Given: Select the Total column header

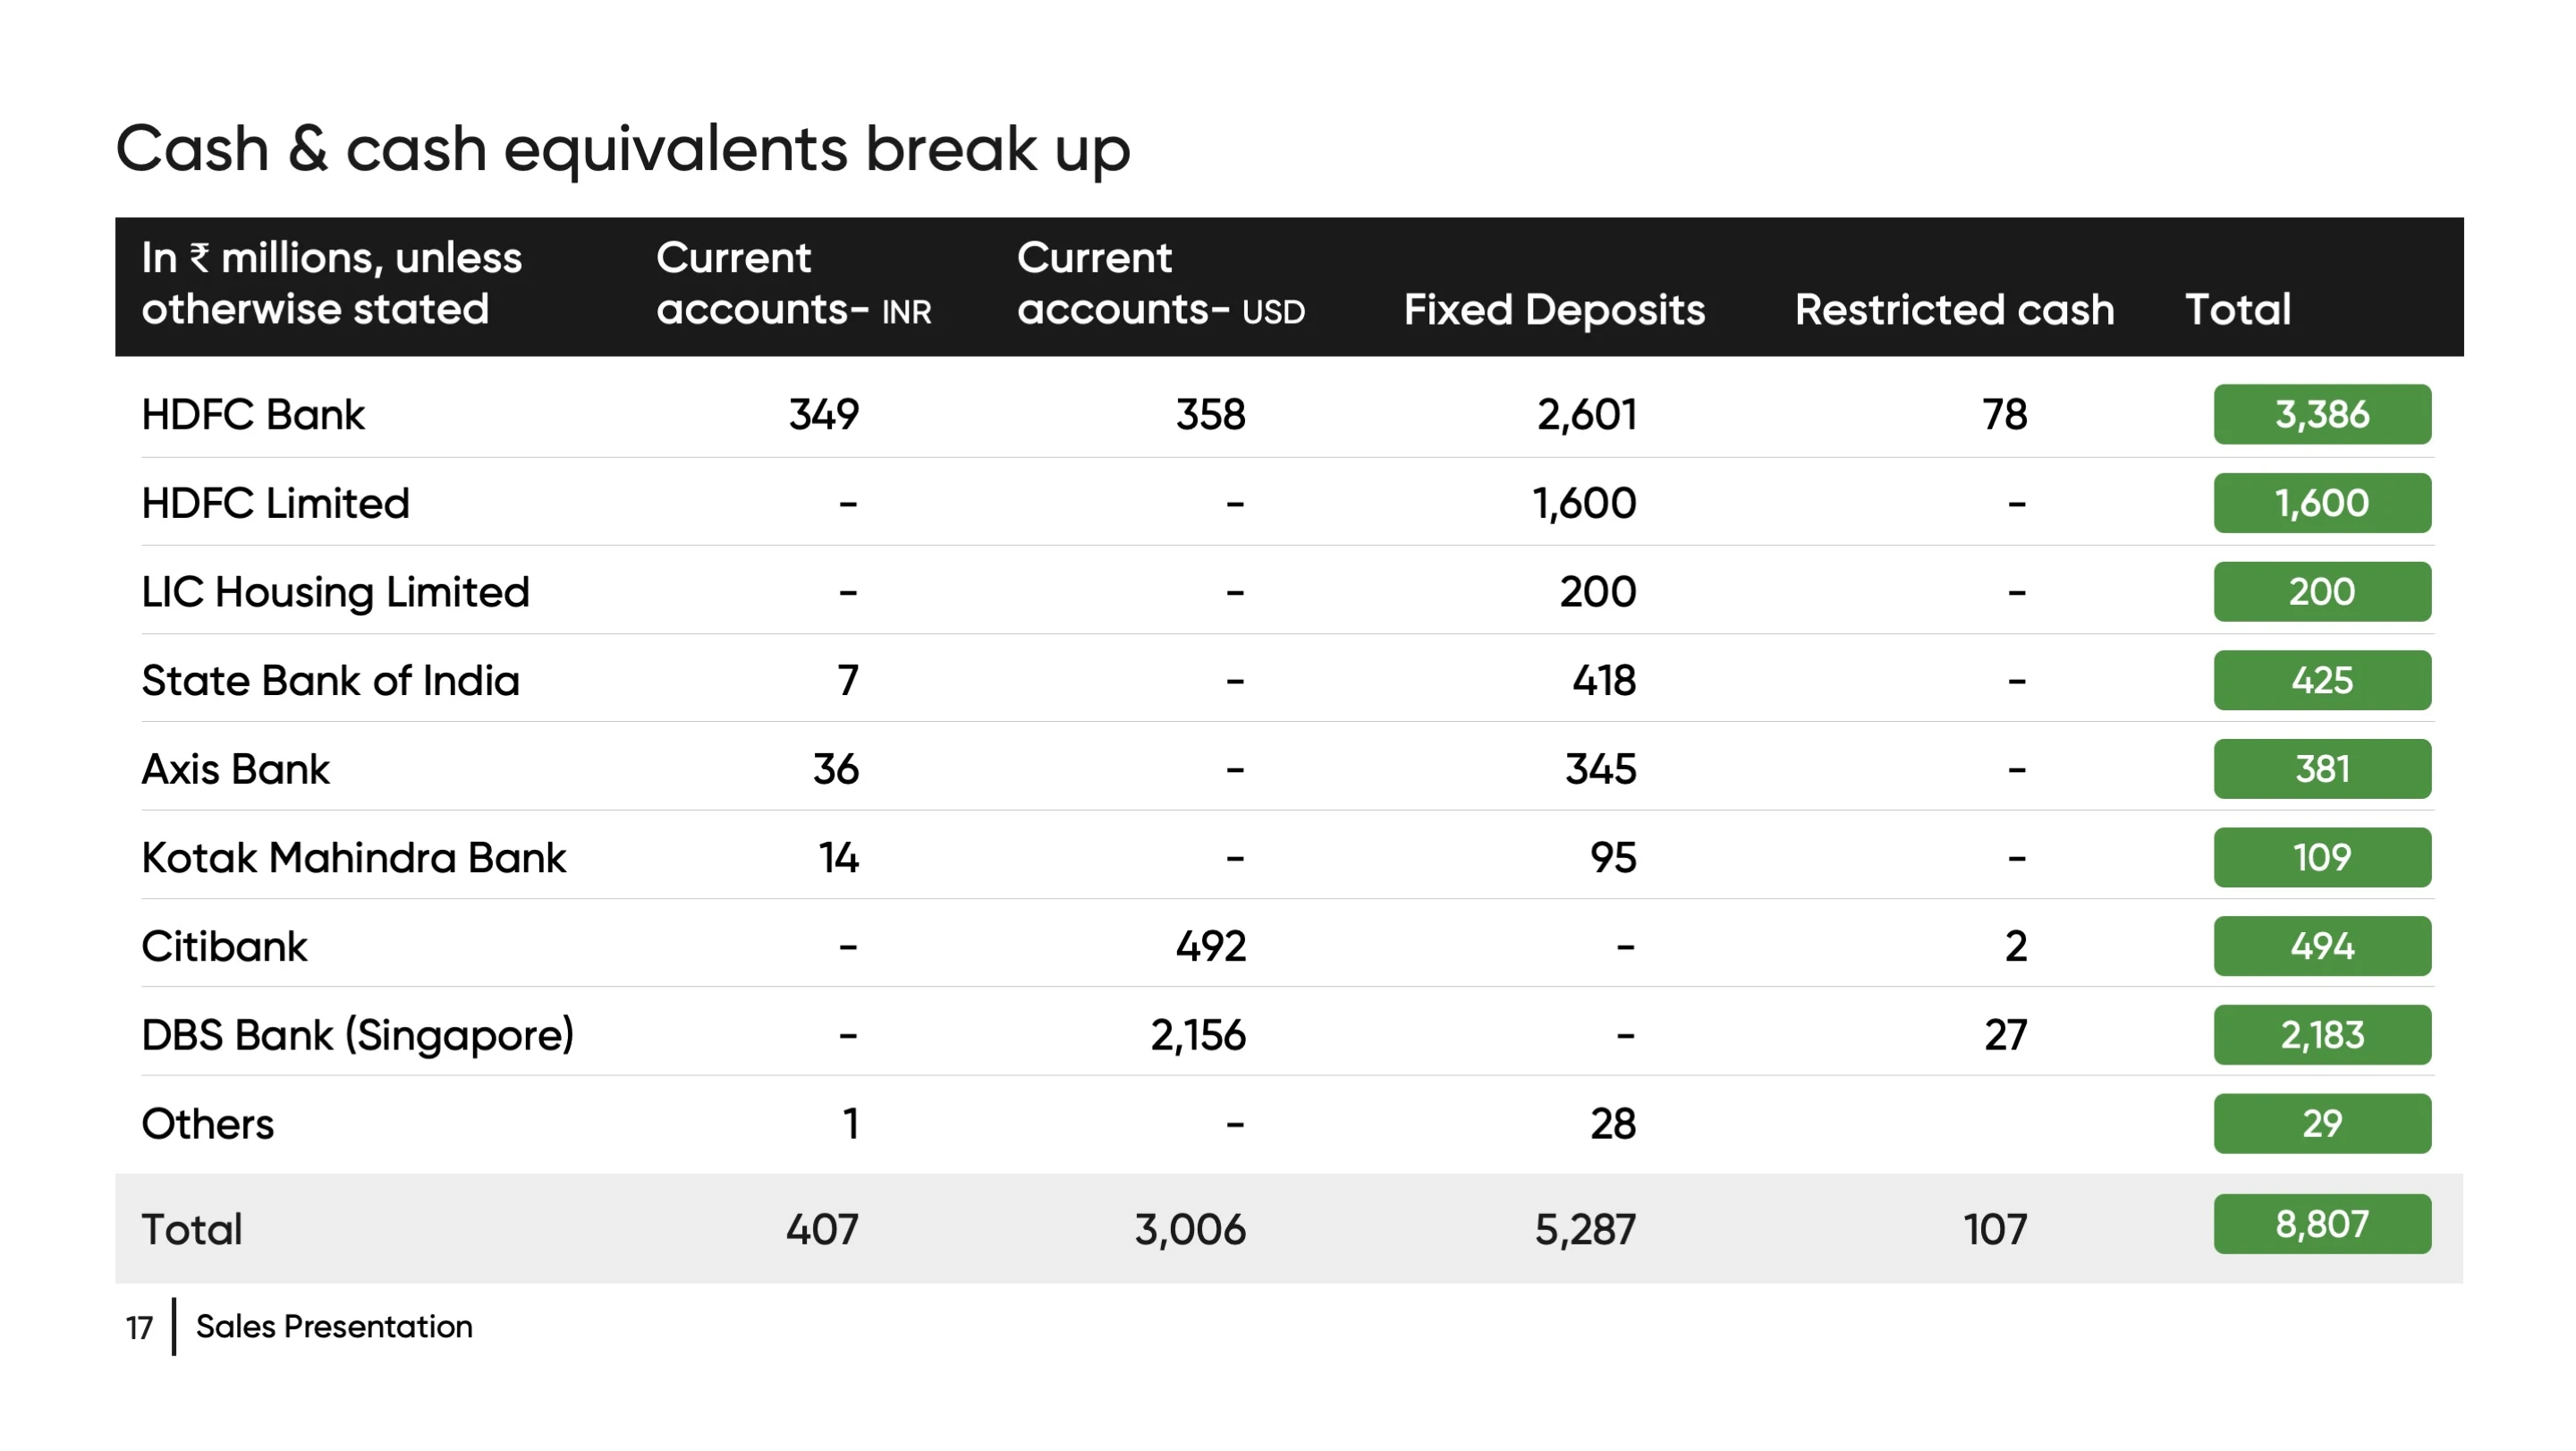Looking at the screenshot, I should [2238, 310].
